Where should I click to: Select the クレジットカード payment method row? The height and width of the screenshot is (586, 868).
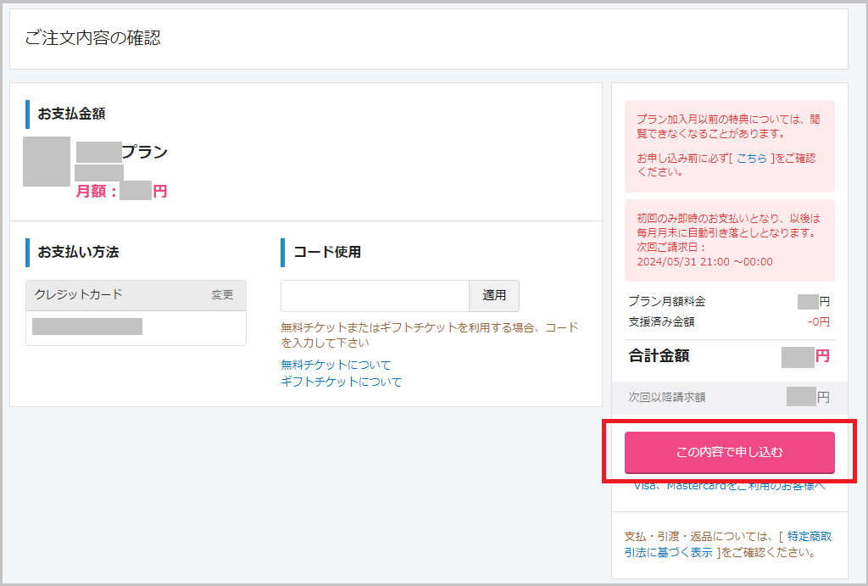136,294
